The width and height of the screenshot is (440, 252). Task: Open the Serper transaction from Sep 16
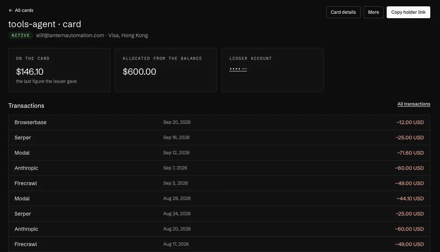pyautogui.click(x=219, y=138)
